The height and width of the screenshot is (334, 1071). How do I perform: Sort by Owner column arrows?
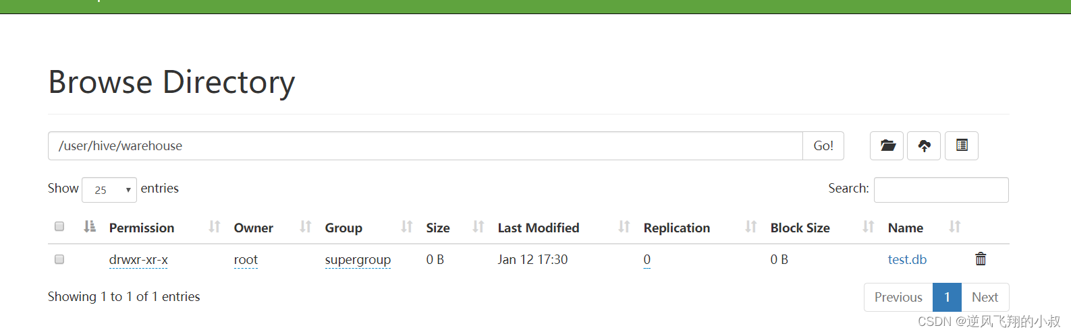tap(306, 227)
